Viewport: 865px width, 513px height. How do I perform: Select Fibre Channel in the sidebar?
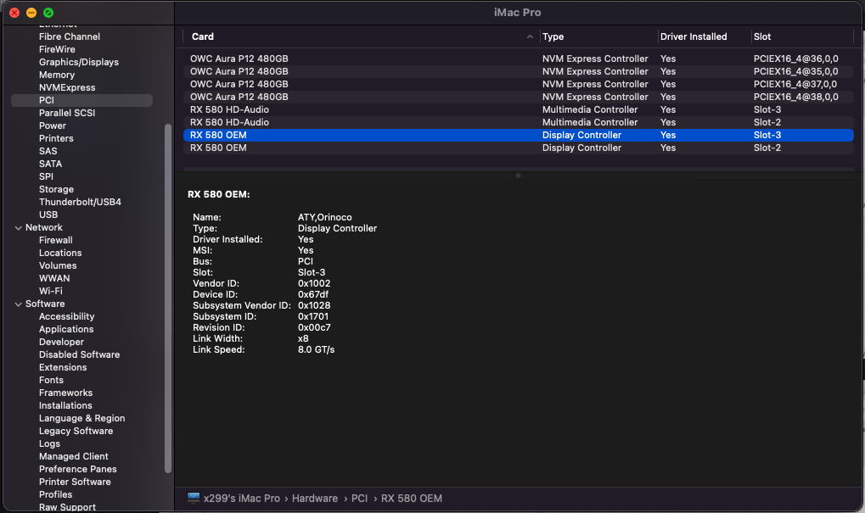70,36
